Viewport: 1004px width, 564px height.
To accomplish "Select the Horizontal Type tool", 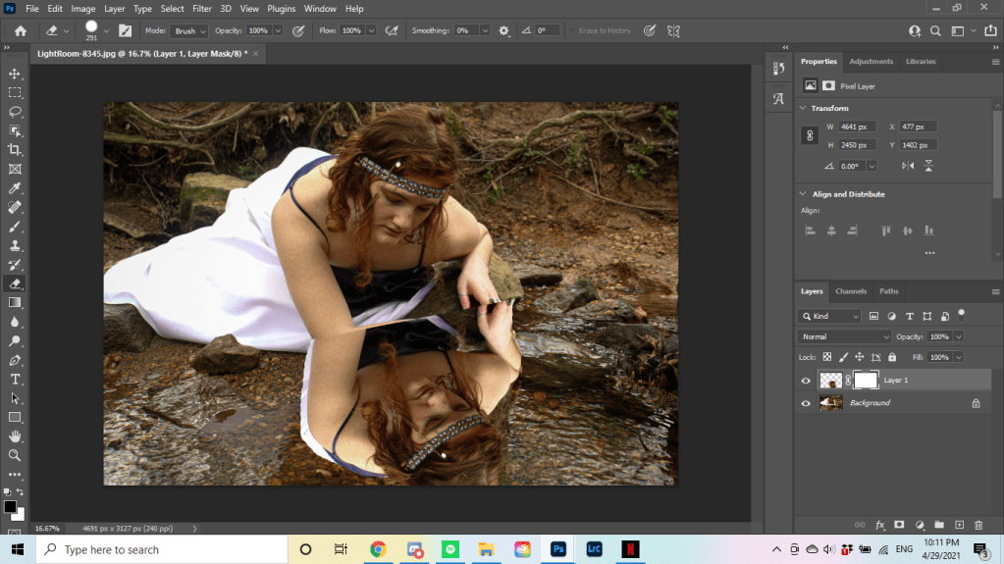I will [15, 379].
